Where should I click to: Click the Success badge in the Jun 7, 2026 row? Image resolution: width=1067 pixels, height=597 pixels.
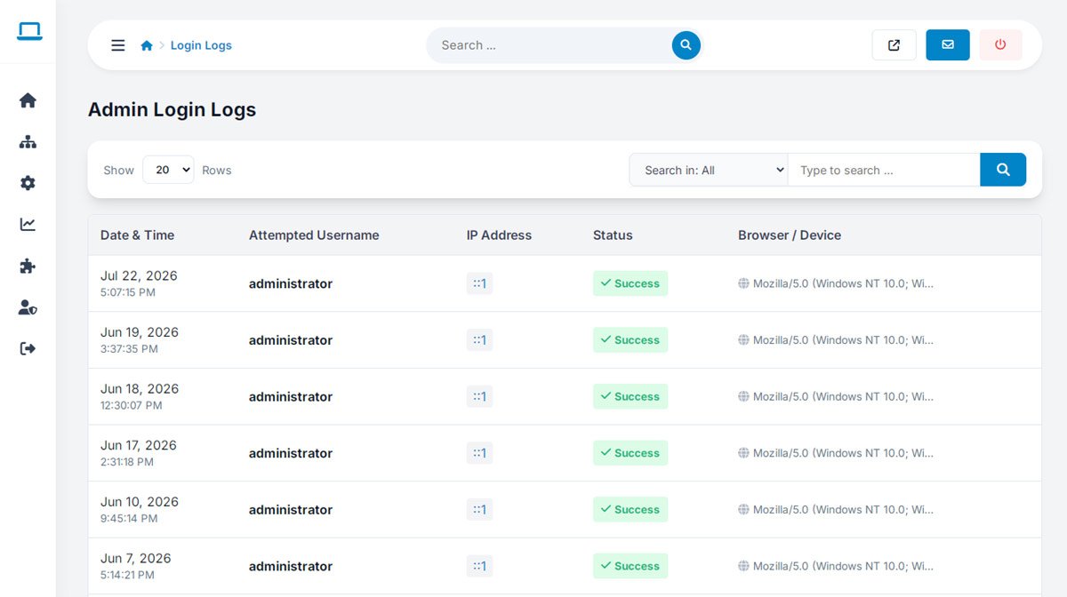630,566
